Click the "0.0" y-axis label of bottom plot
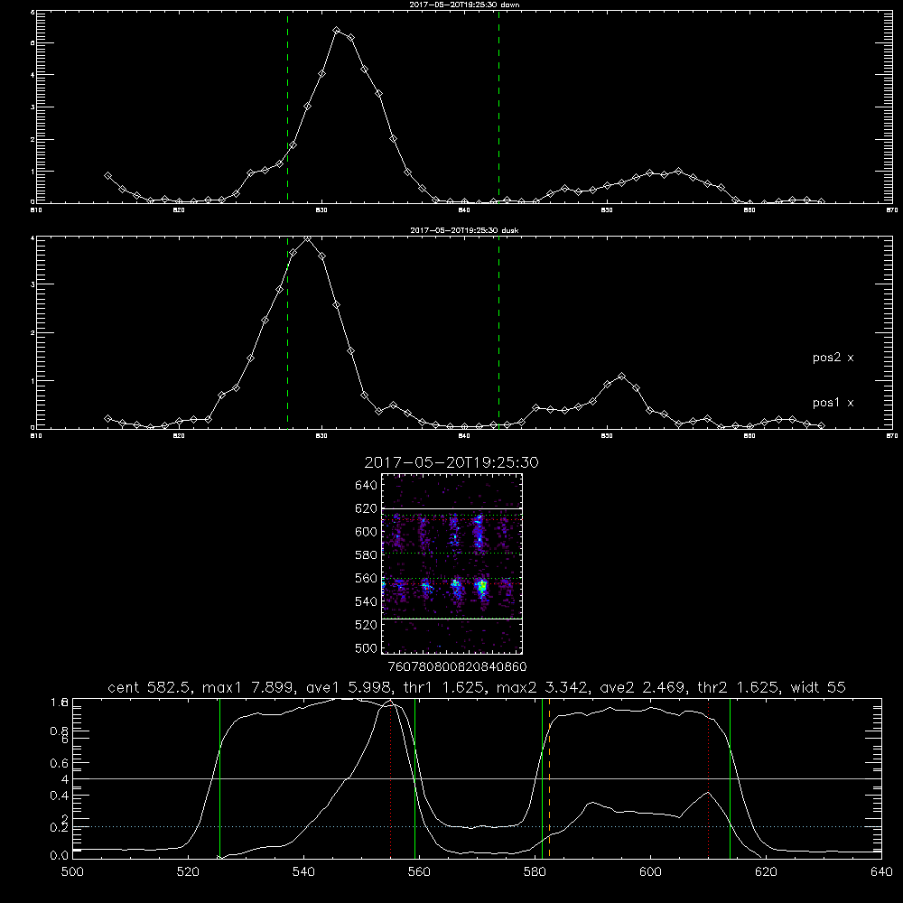The height and width of the screenshot is (903, 903). (x=60, y=856)
